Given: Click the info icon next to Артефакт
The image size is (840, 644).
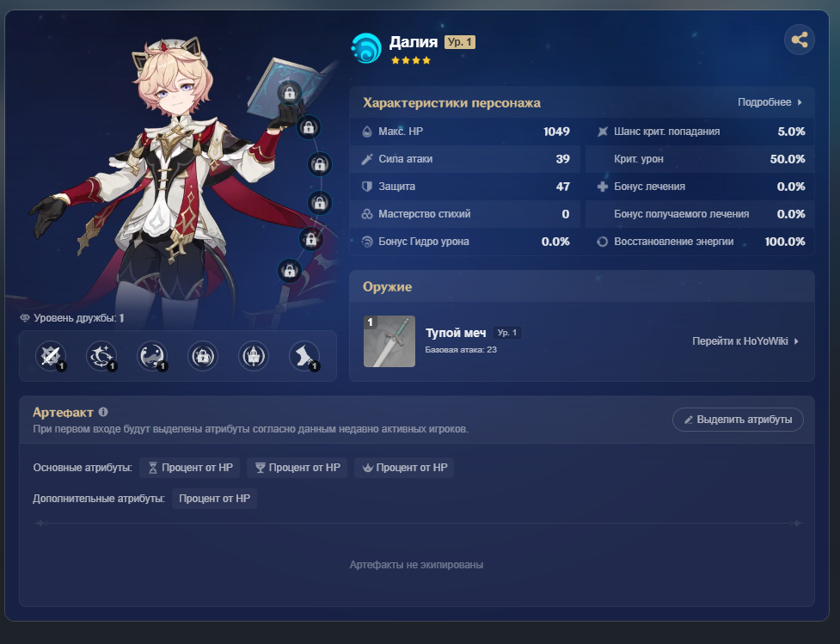Looking at the screenshot, I should click(103, 412).
